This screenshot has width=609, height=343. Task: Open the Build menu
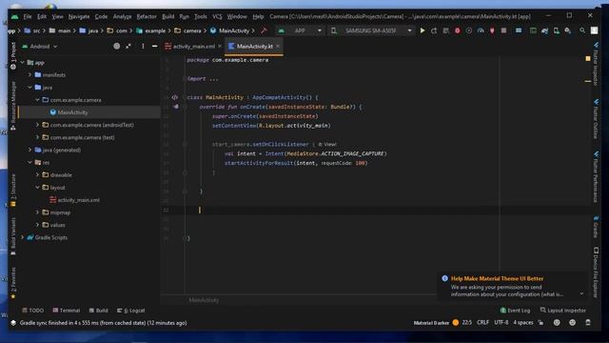[168, 16]
